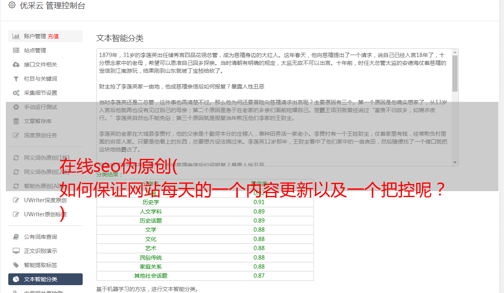Click the text area scroll-down arrow

(455, 162)
